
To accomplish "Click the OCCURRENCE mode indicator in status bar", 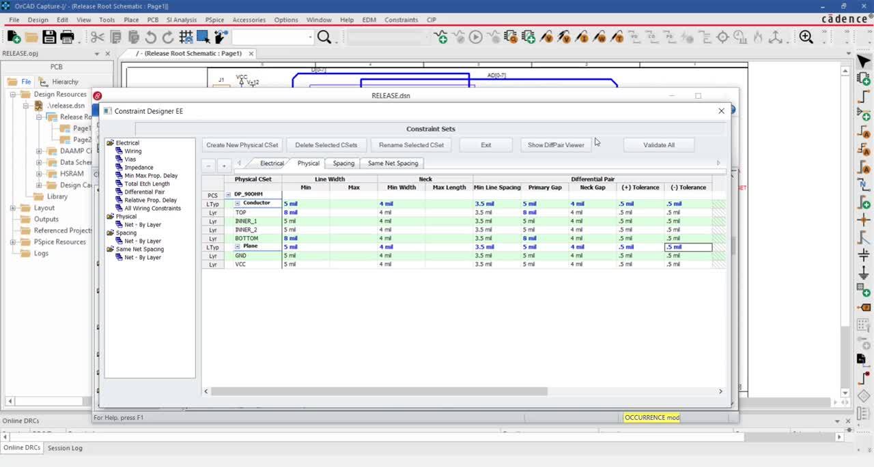I will click(x=651, y=417).
